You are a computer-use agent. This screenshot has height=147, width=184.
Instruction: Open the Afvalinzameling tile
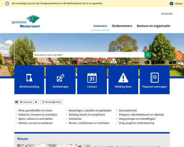click(x=29, y=80)
